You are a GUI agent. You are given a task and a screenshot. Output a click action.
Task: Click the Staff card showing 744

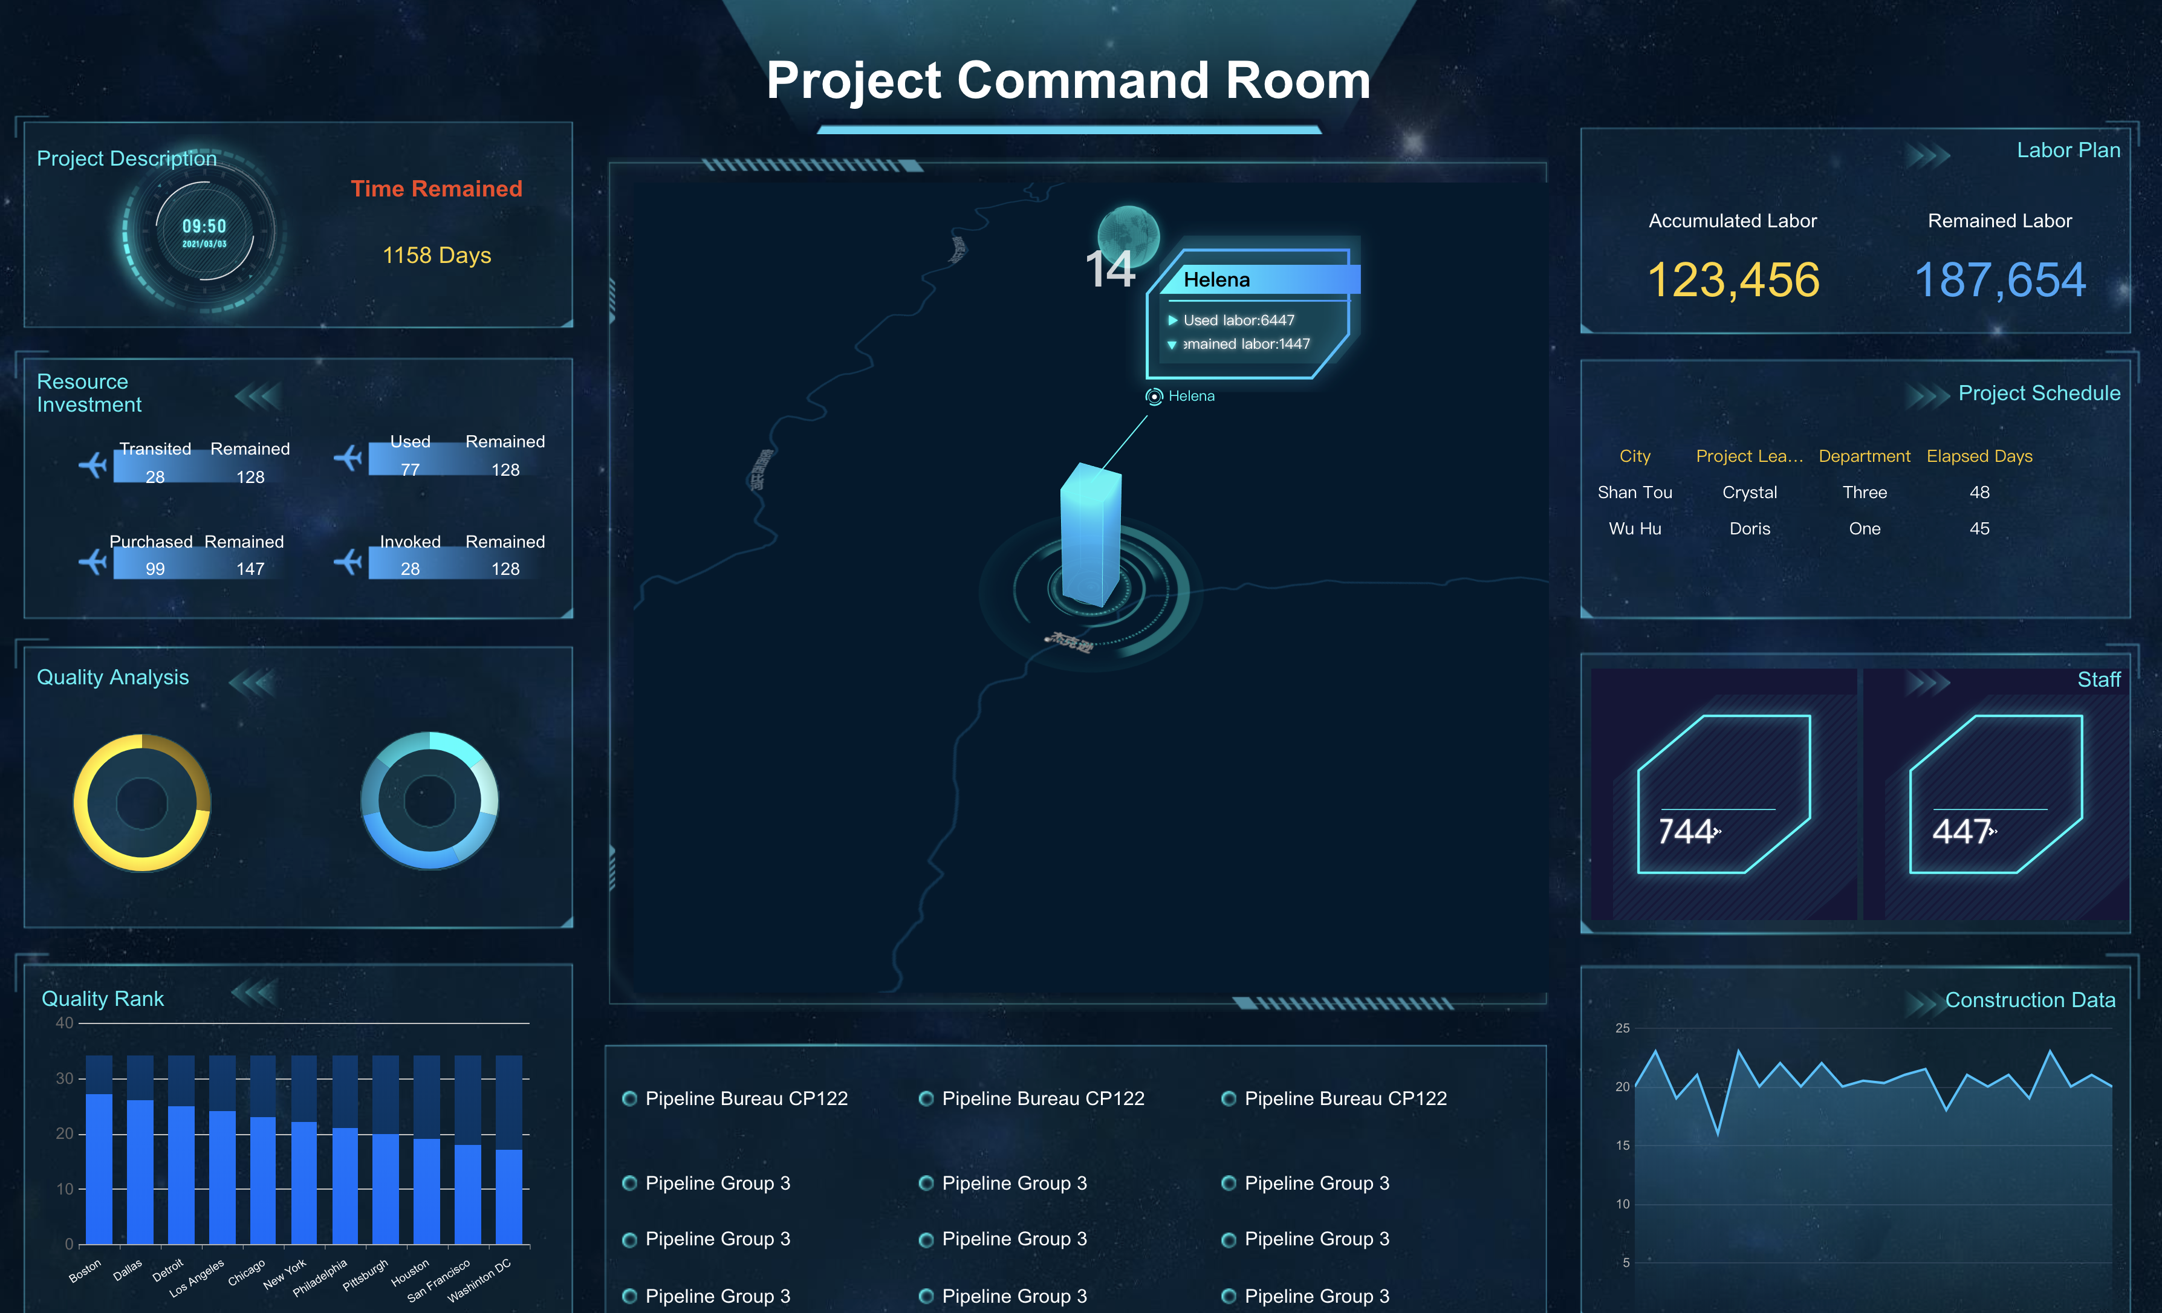pyautogui.click(x=1723, y=794)
